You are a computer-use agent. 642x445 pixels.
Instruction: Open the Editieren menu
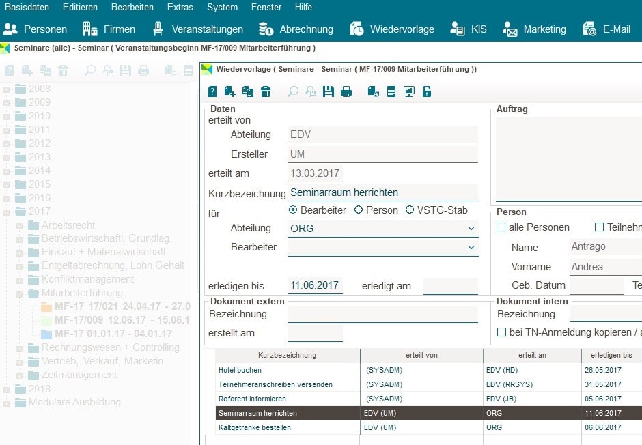click(x=81, y=7)
